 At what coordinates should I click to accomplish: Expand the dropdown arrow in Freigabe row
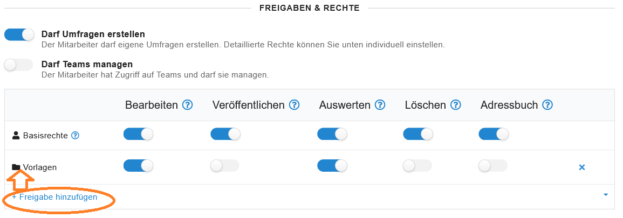[606, 195]
